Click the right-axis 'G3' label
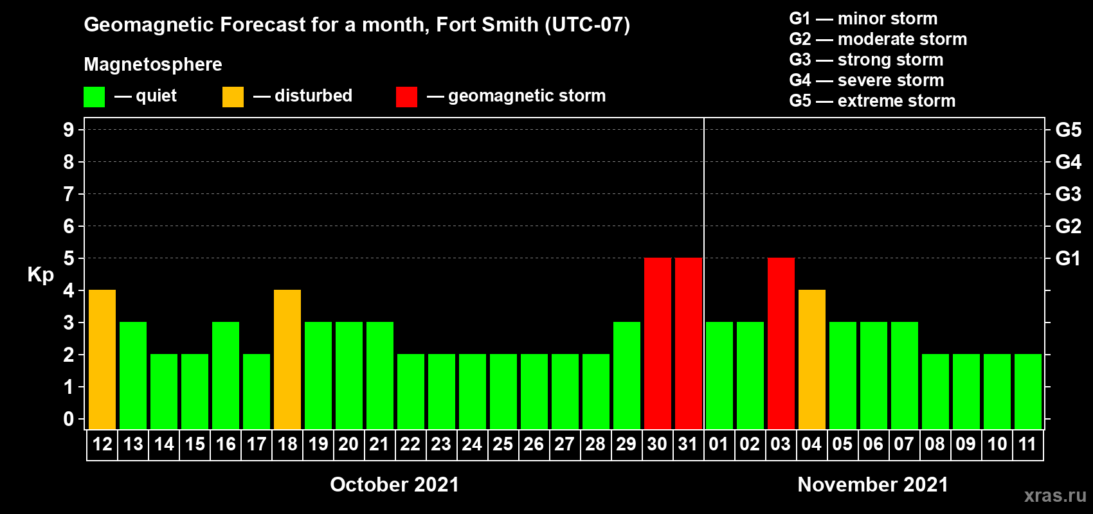This screenshot has height=514, width=1093. tap(1068, 194)
